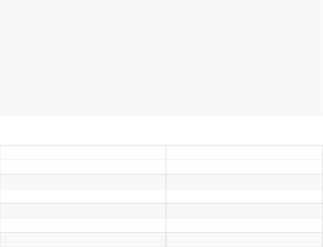
Task: Click the blank white area above the table
Action: (x=161, y=130)
